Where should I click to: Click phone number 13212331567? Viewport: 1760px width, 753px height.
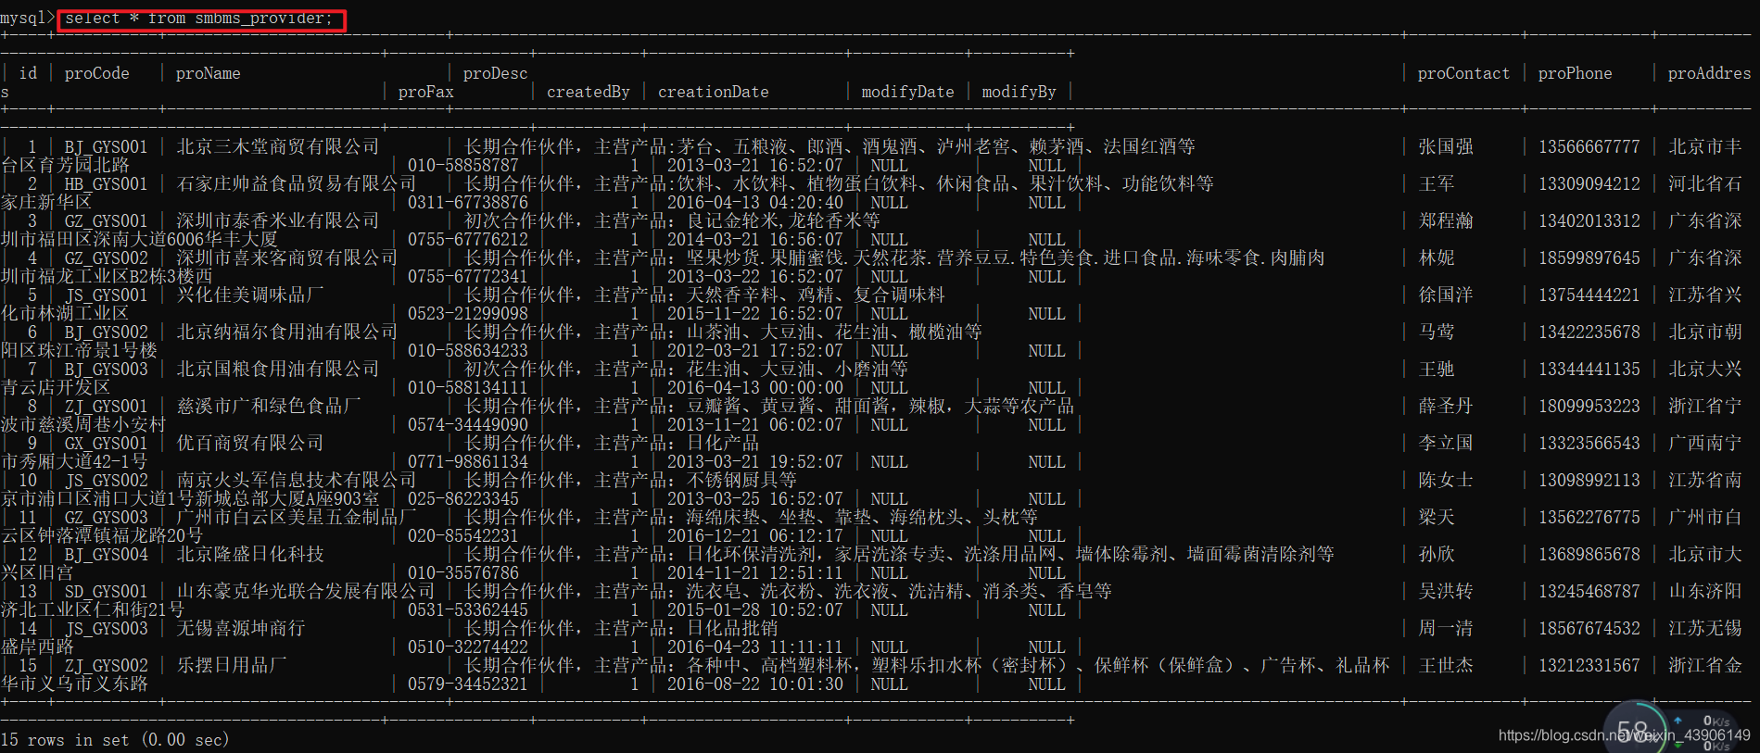pyautogui.click(x=1589, y=666)
